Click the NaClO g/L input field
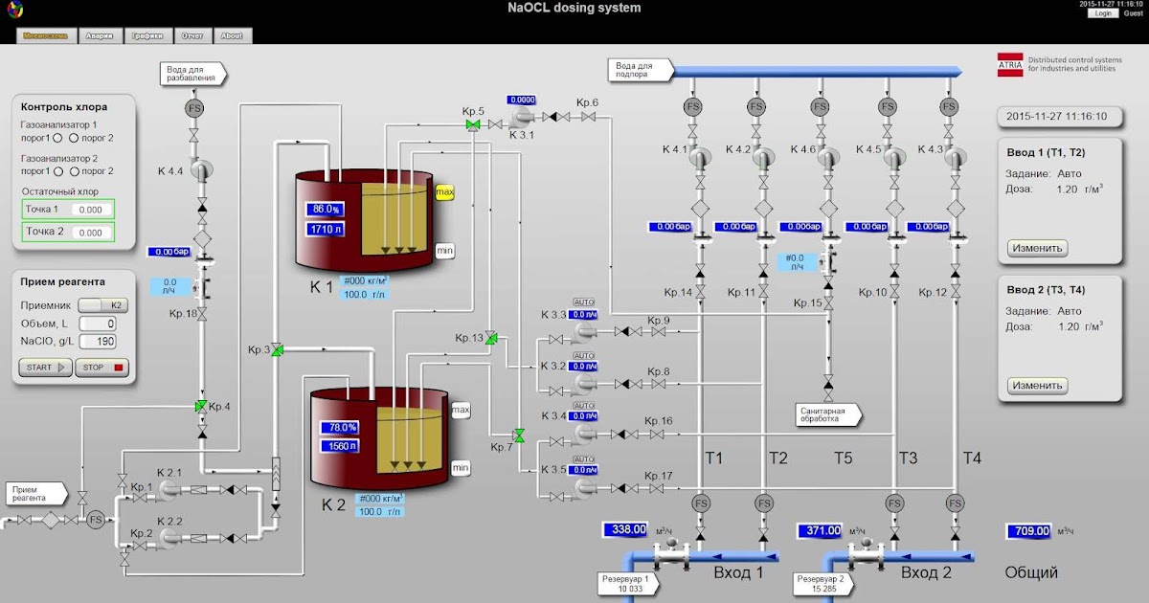Viewport: 1149px width, 603px height. click(99, 341)
